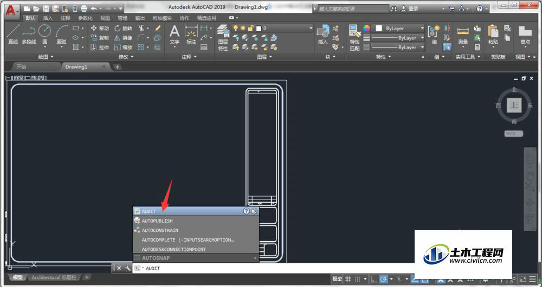
Task: Click the Mirror (镜像) tool
Action: tap(123, 37)
